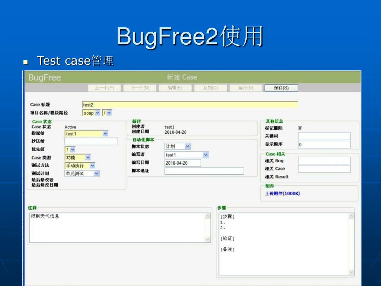Click the 得到天气信息 comment text
Viewport: 381px width, 286px height.
pos(45,216)
